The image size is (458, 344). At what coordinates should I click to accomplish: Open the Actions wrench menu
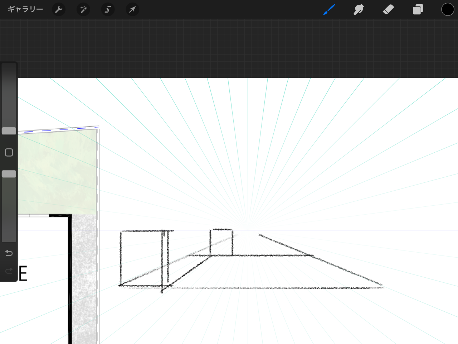point(59,10)
